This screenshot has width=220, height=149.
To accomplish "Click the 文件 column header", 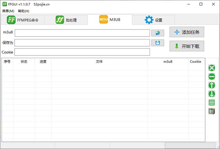I will pos(99,62).
